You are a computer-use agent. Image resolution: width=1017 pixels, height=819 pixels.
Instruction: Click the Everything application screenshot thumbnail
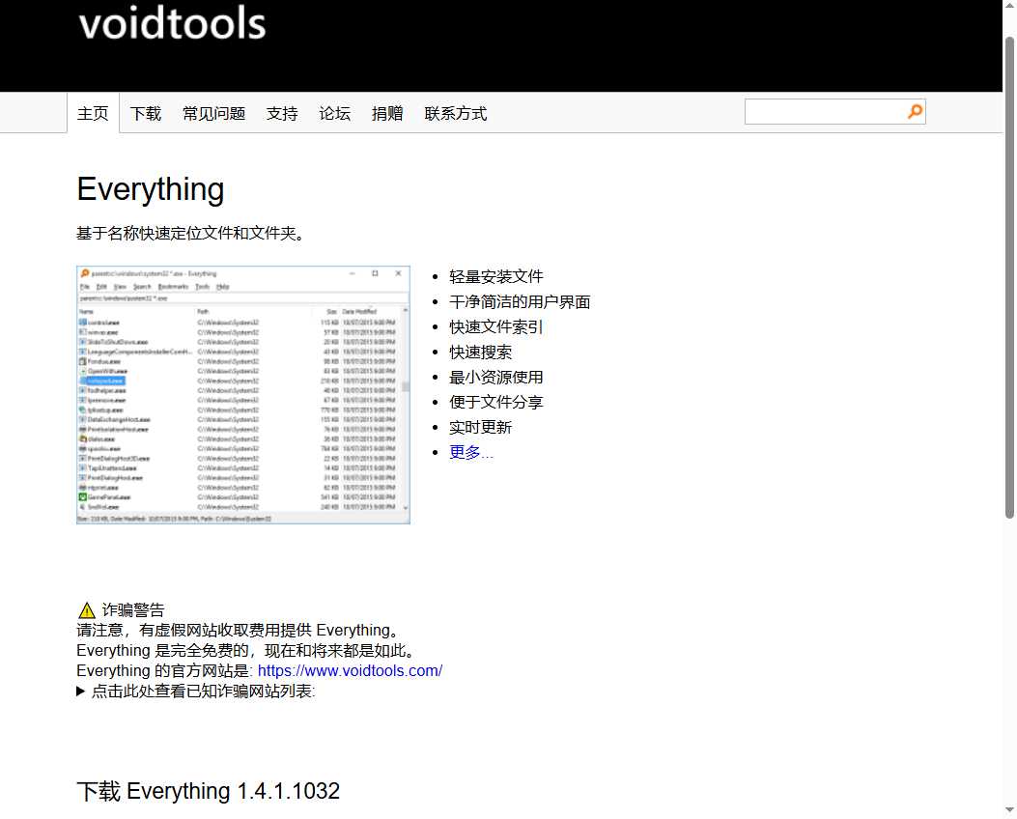[x=242, y=394]
